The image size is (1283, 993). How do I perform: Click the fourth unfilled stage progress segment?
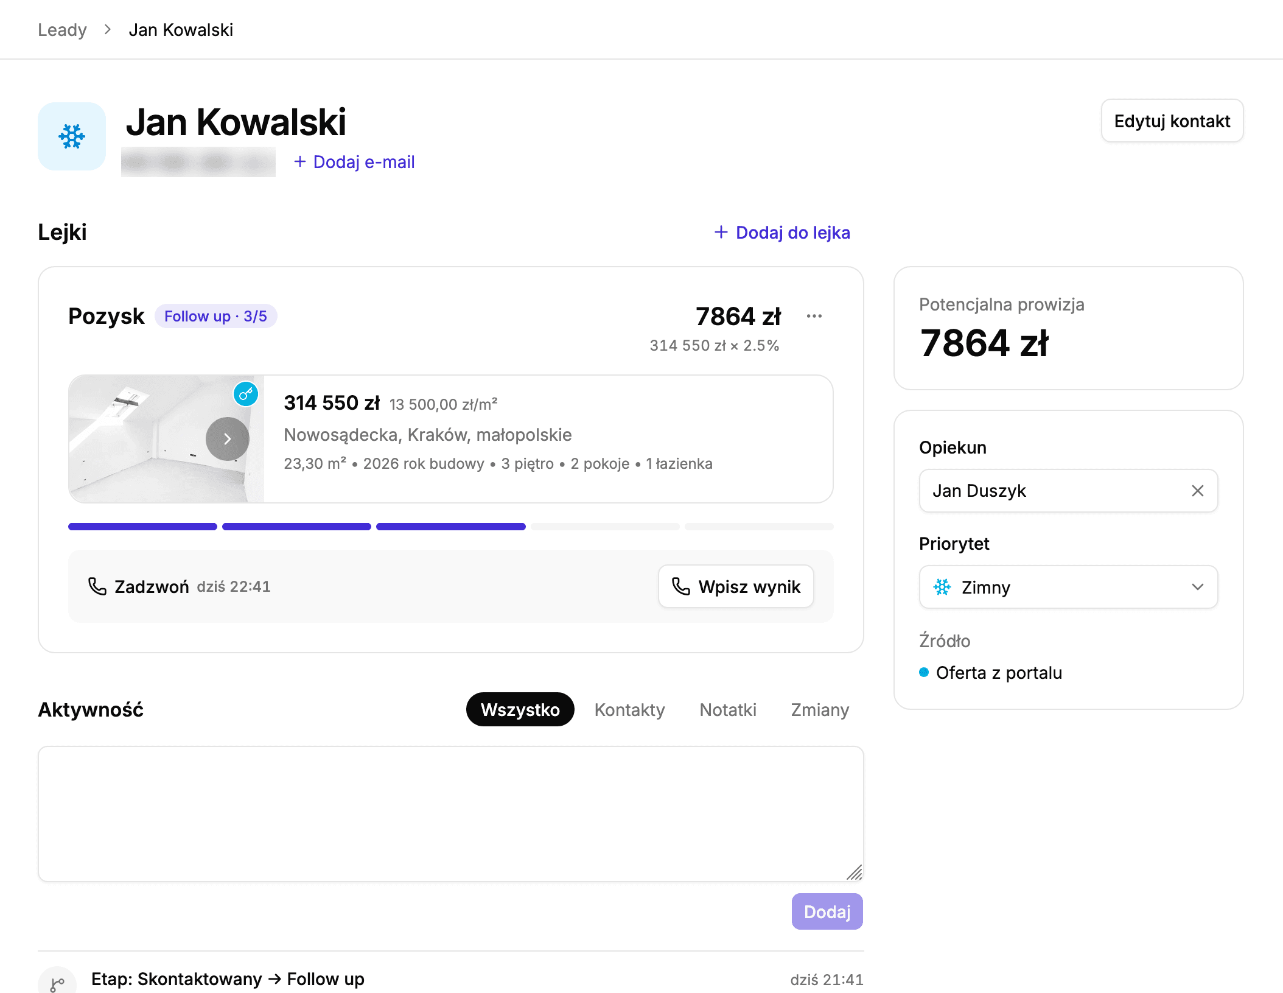pos(605,527)
